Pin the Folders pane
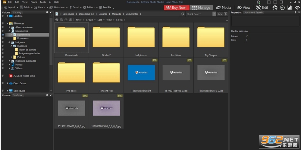The image size is (301, 150). [47, 12]
